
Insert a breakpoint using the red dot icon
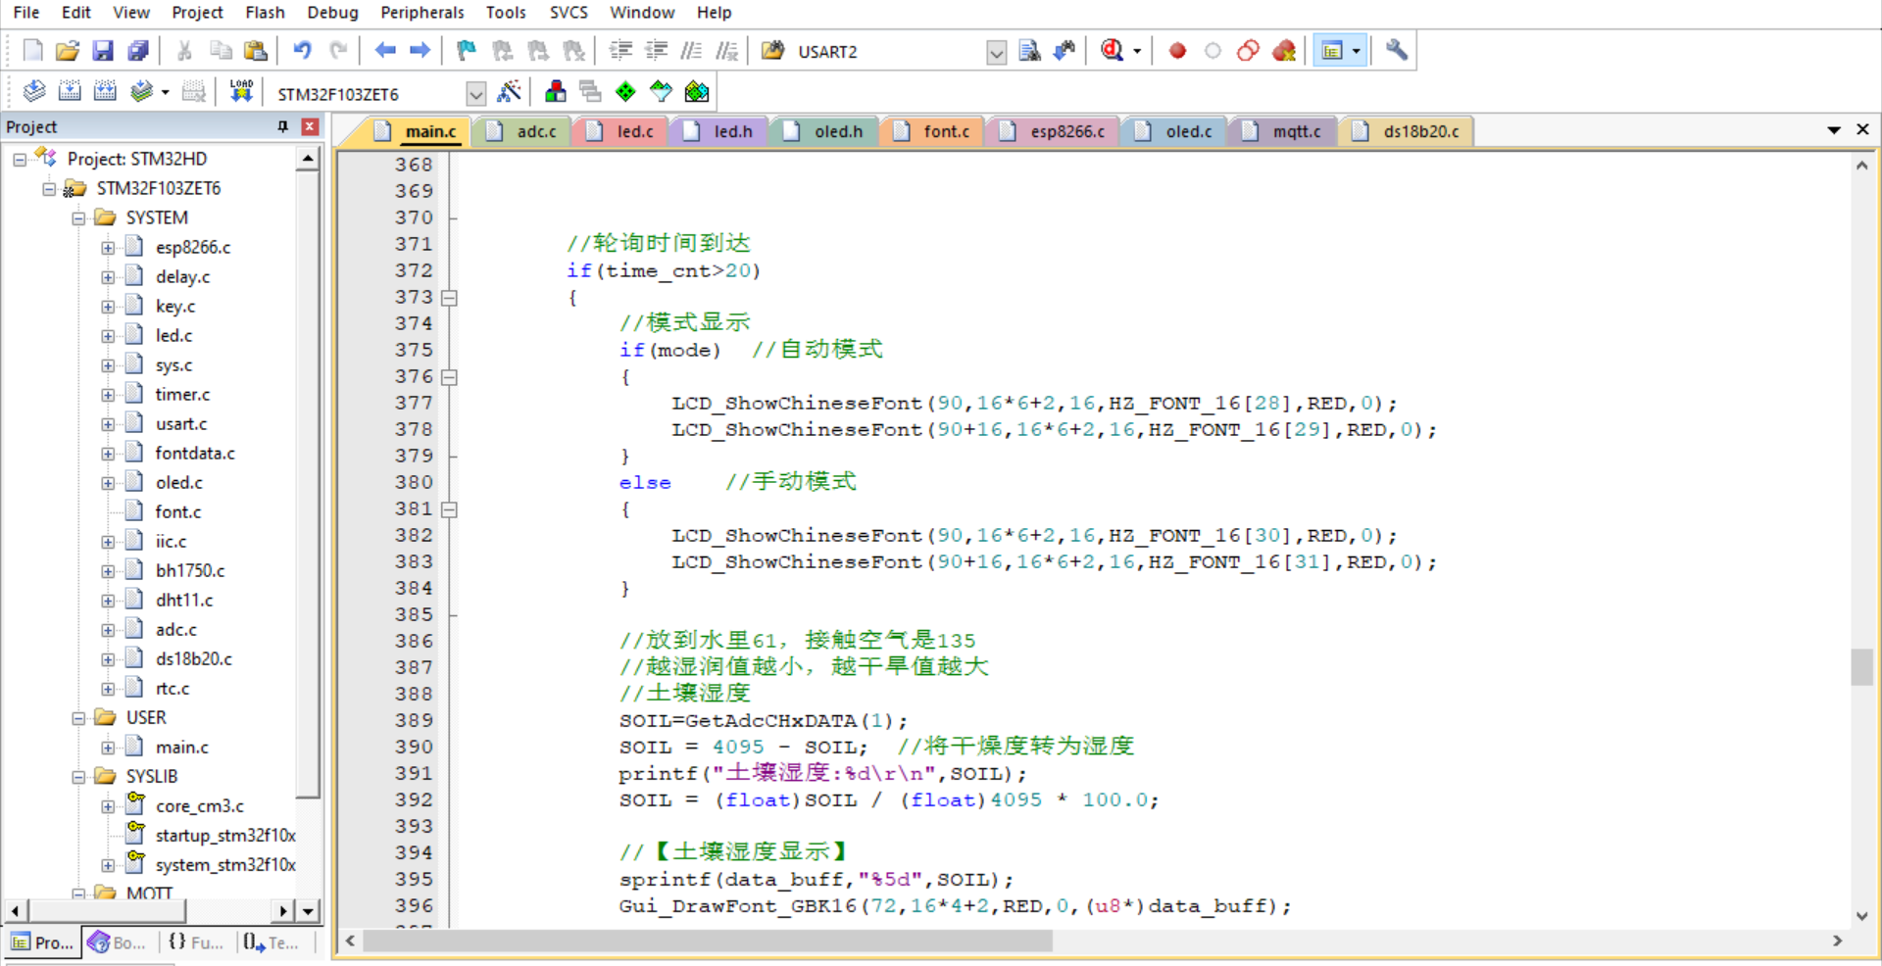pos(1177,51)
